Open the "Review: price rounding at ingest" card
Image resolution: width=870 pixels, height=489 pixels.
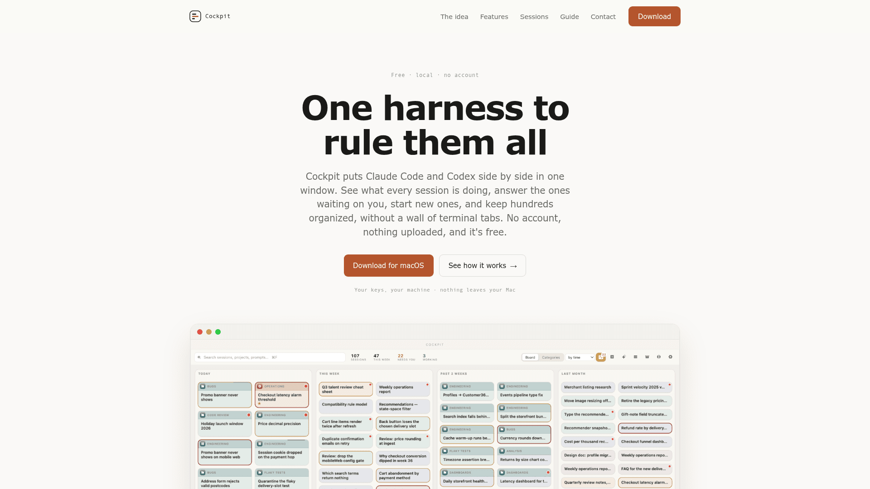click(403, 441)
